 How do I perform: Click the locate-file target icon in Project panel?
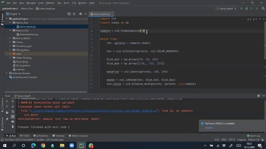point(69,14)
